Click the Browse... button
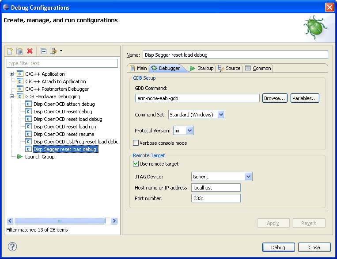Viewport: 337px width, 259px height. pyautogui.click(x=275, y=98)
